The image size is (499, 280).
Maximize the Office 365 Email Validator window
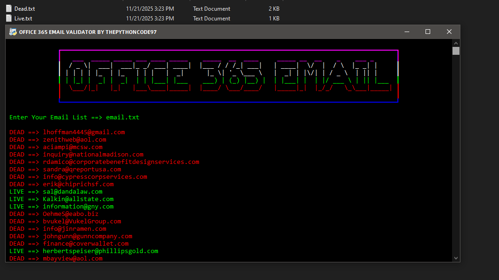428,32
